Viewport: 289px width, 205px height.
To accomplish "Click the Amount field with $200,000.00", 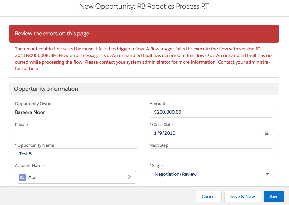I will click(x=211, y=112).
